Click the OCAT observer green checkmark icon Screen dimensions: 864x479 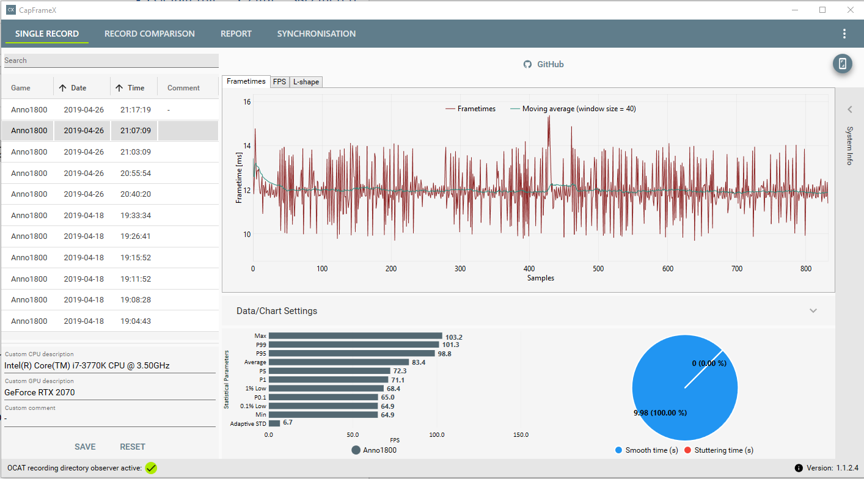(152, 468)
